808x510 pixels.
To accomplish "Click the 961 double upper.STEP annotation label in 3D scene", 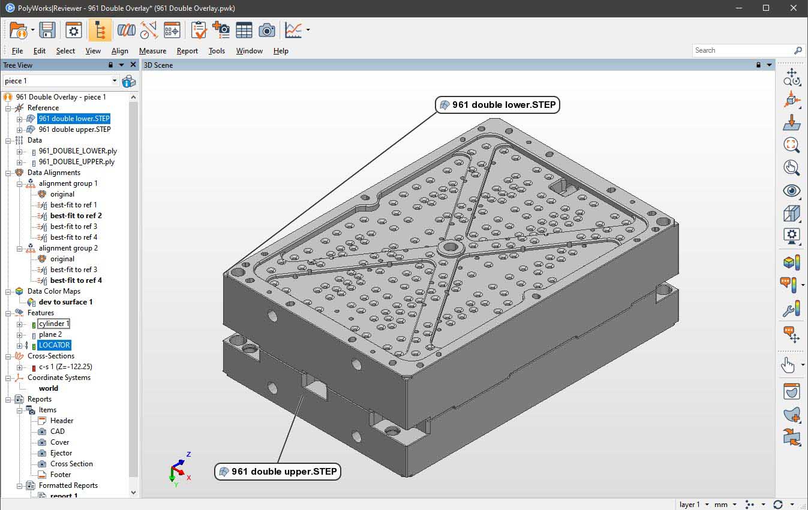I will point(278,472).
